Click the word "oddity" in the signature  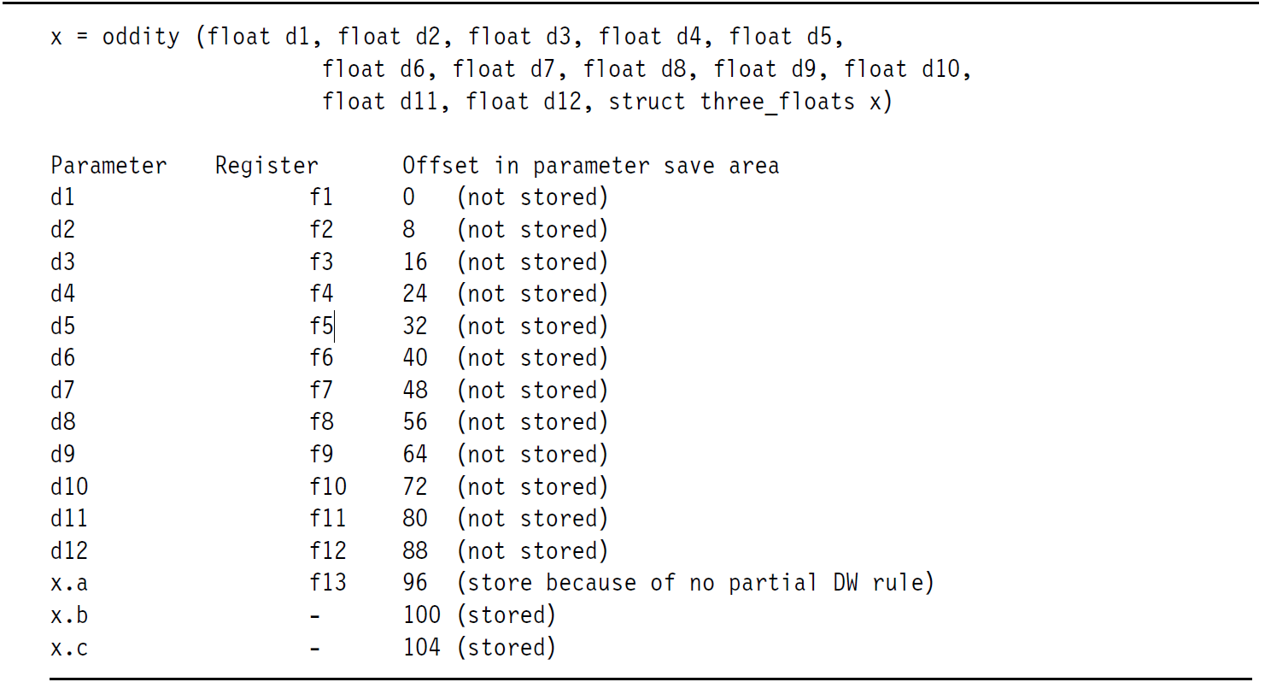(x=141, y=38)
